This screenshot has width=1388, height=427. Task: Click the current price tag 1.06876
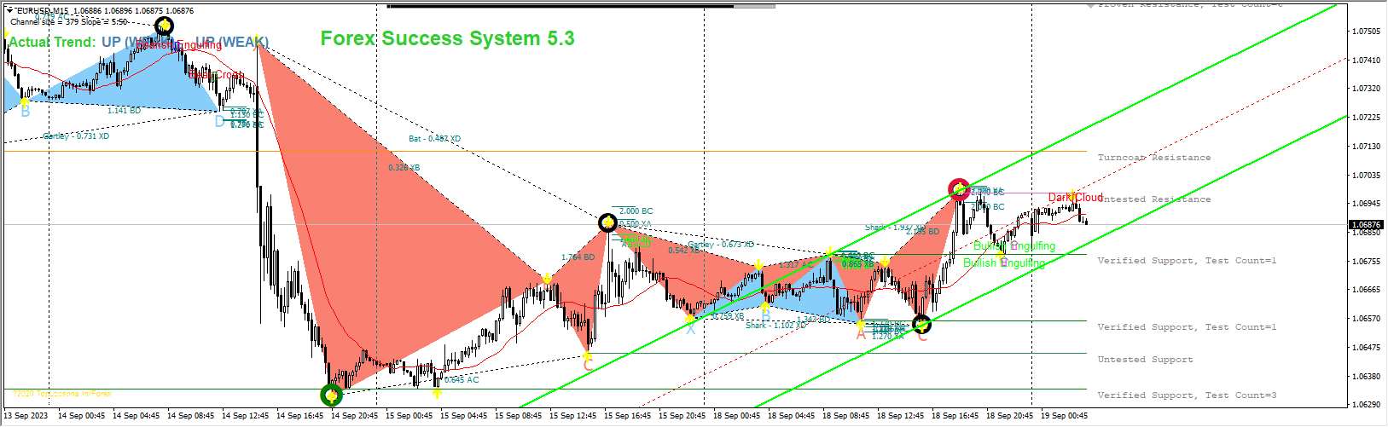1366,225
